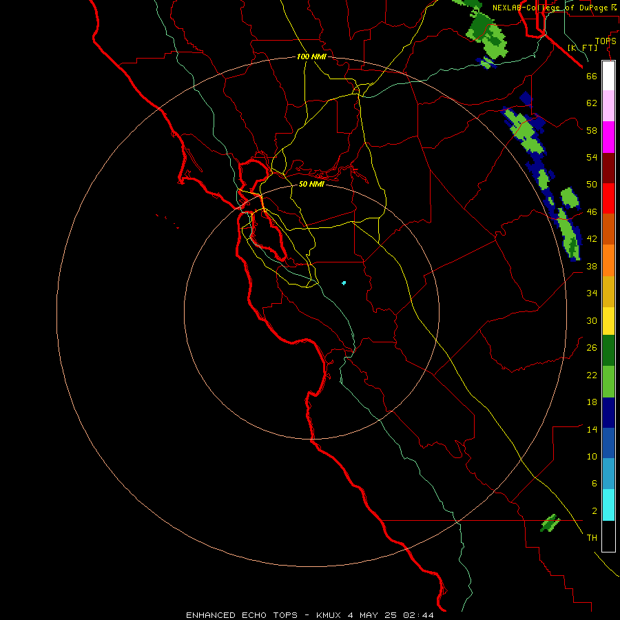Pick the magenta swatch in the tops legend

[608, 137]
